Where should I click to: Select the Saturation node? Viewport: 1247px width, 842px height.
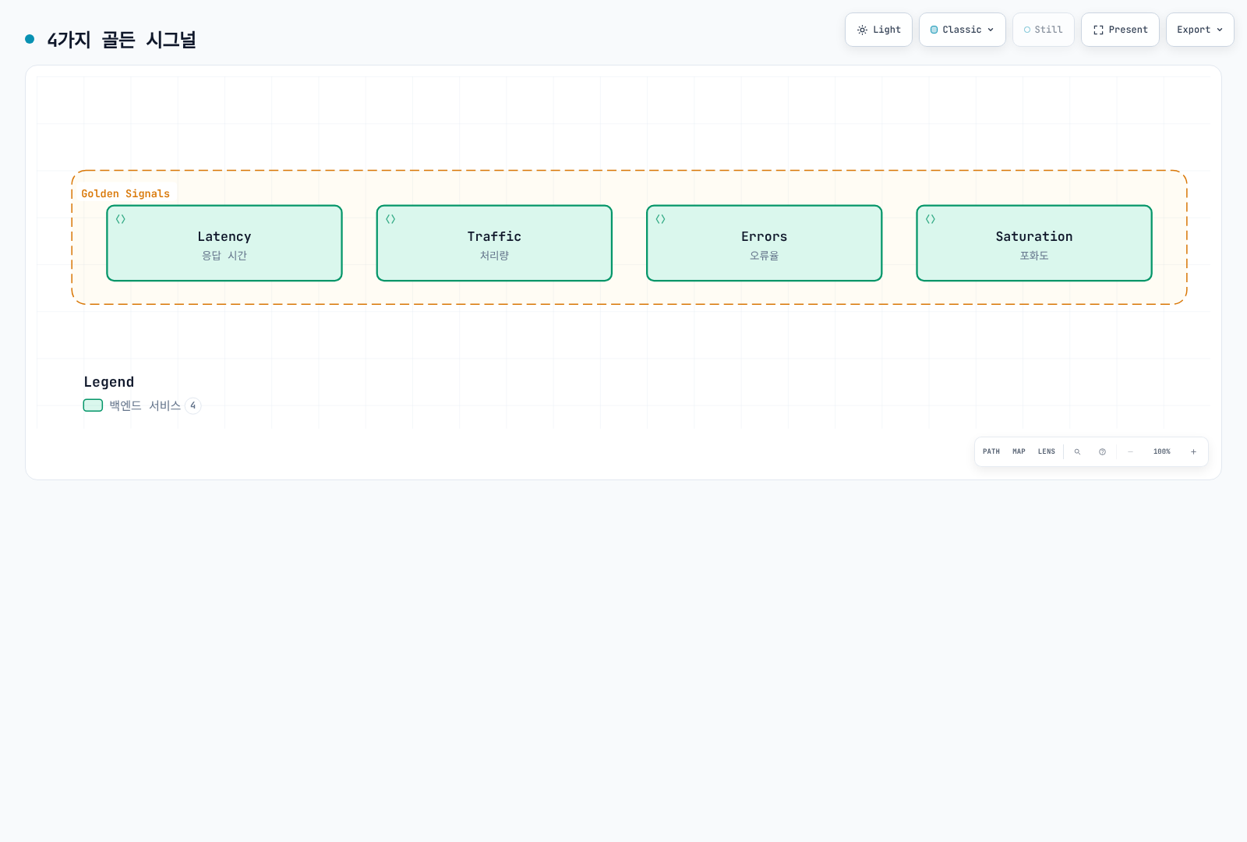click(1034, 243)
